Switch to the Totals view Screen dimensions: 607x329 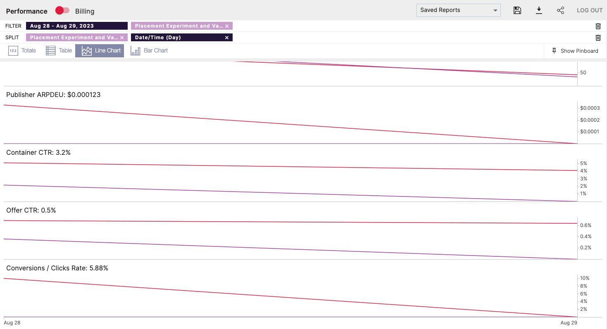[x=22, y=51]
